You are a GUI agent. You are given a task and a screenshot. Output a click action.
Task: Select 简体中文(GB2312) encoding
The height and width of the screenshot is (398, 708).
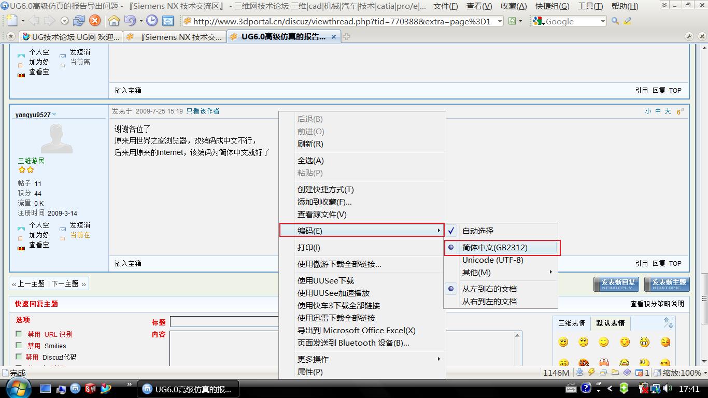[501, 248]
